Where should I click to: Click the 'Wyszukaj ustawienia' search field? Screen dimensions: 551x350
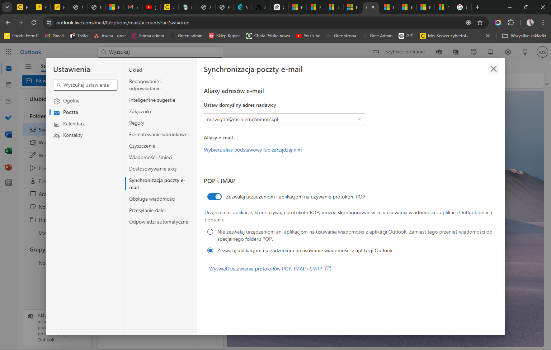[x=85, y=85]
